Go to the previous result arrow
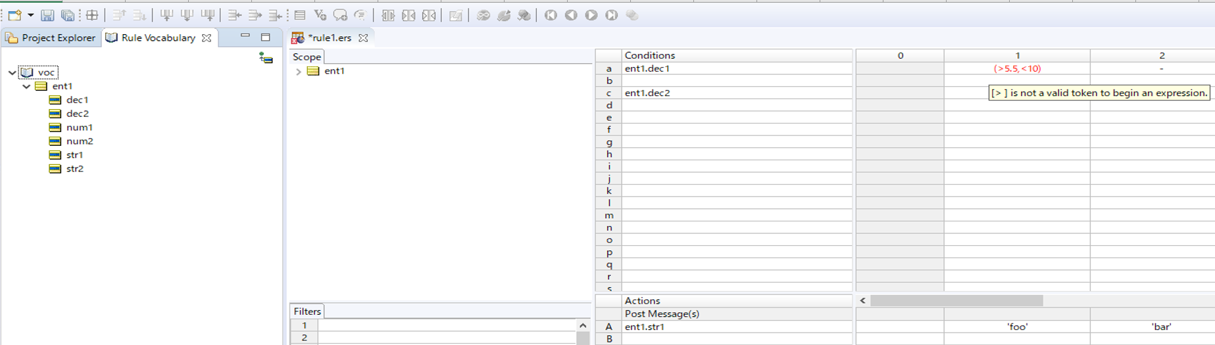The image size is (1215, 345). pos(571,15)
